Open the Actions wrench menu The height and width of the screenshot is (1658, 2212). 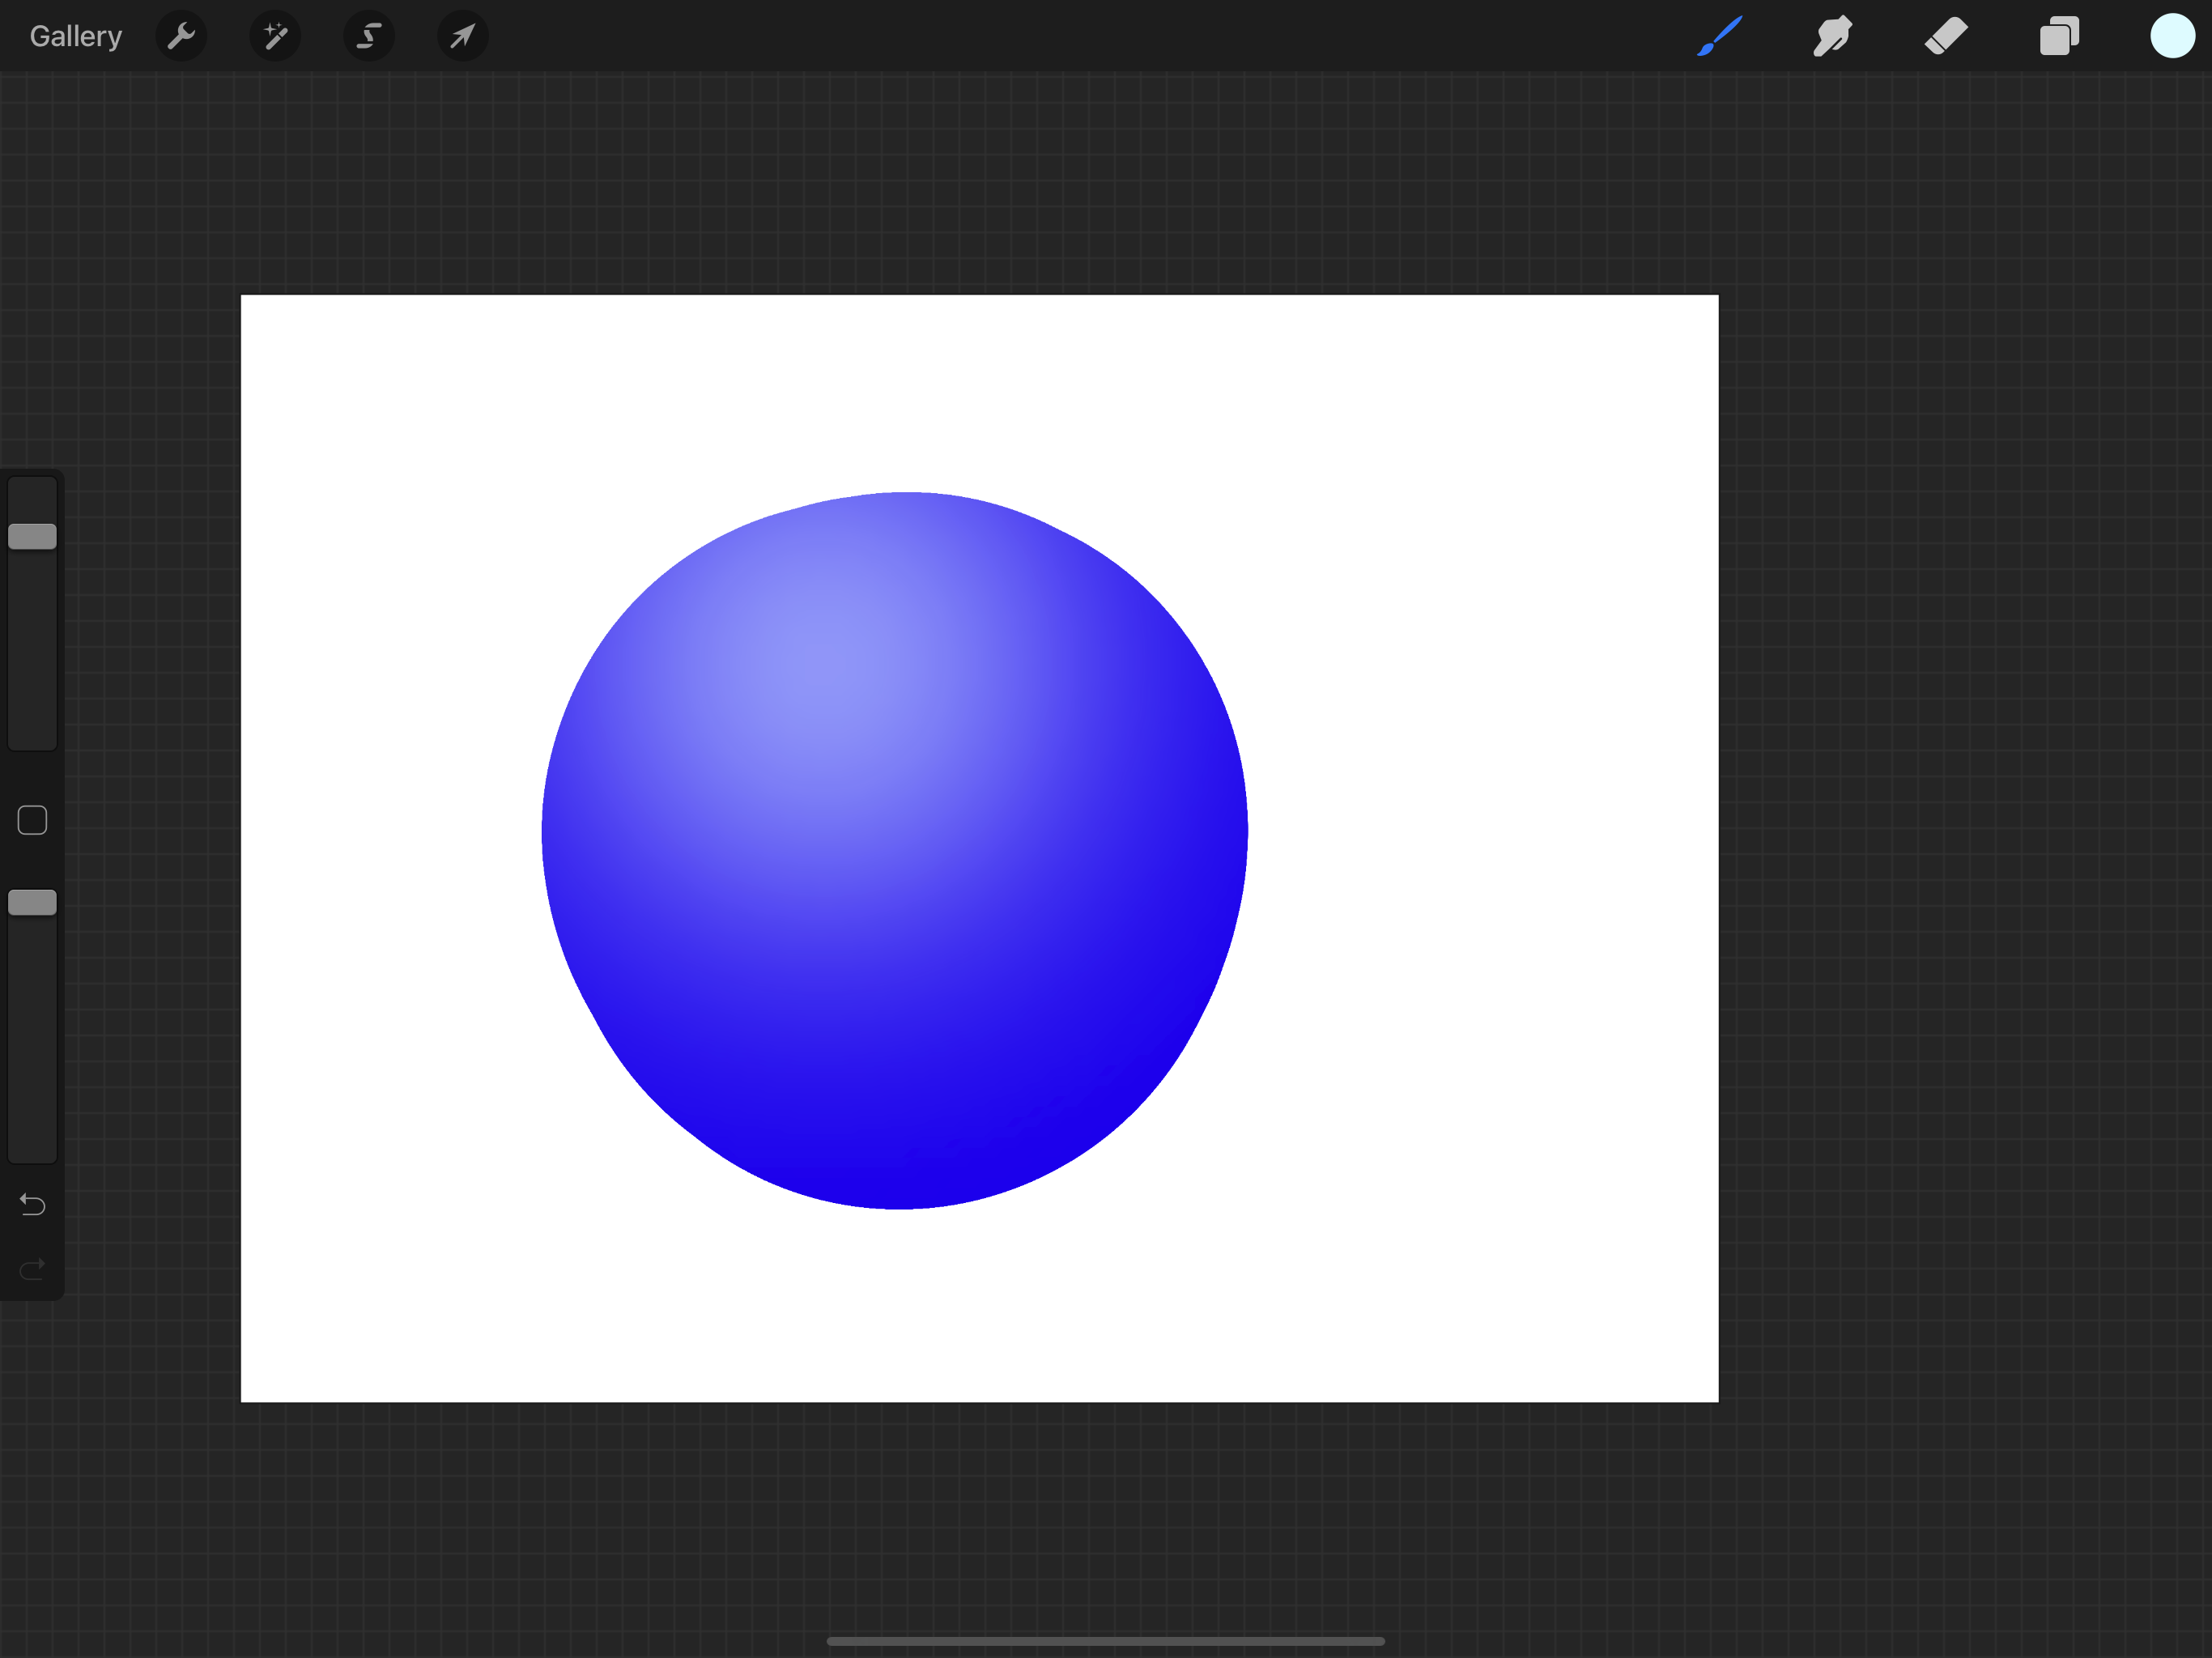(x=181, y=37)
